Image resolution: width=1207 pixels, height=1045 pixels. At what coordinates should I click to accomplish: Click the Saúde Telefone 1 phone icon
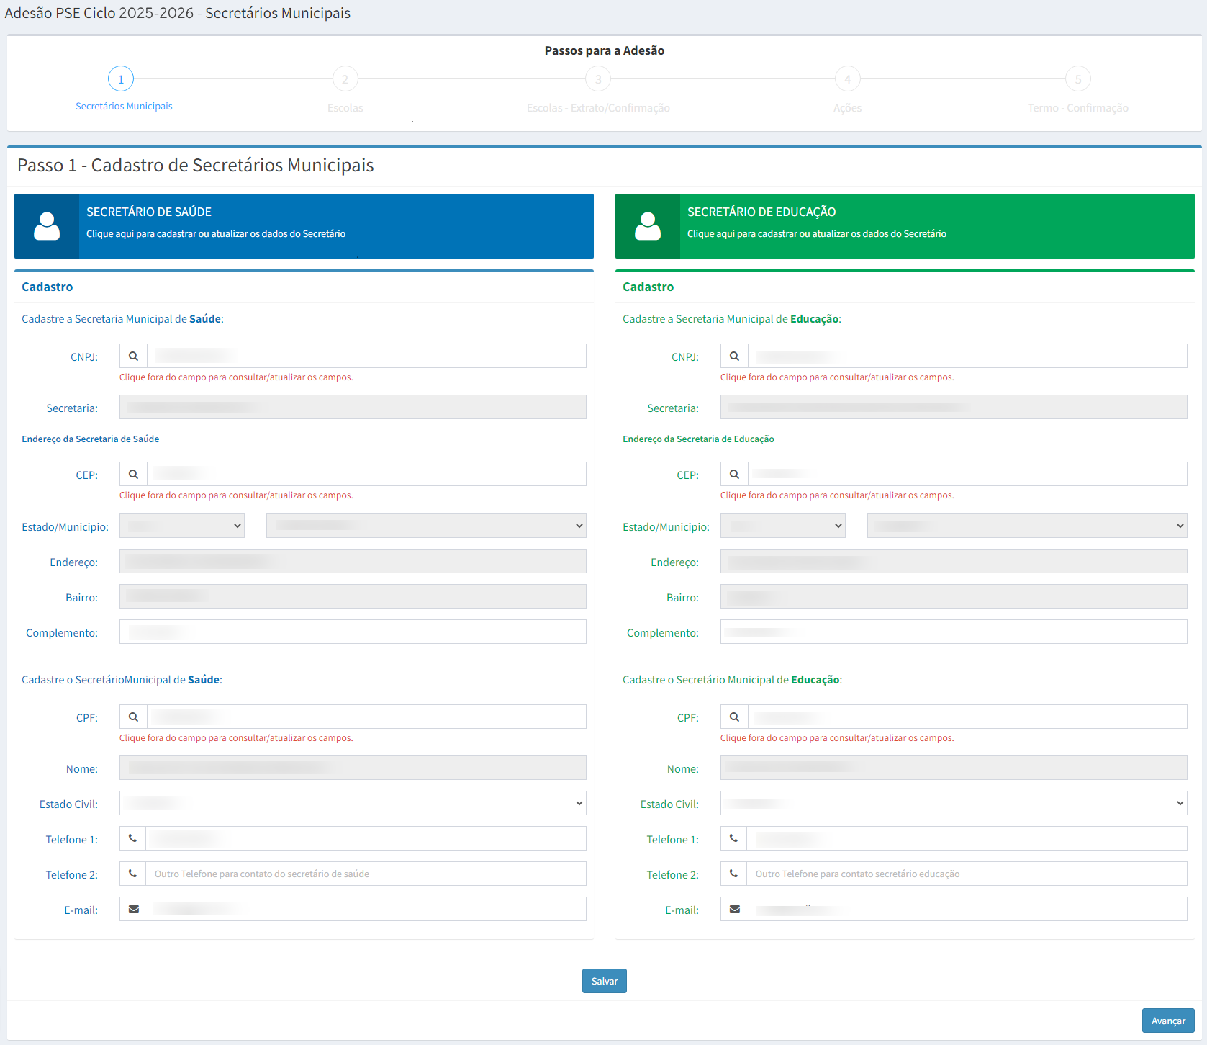tap(132, 838)
